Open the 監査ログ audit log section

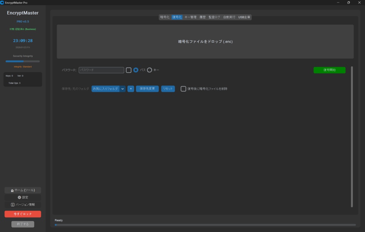214,17
